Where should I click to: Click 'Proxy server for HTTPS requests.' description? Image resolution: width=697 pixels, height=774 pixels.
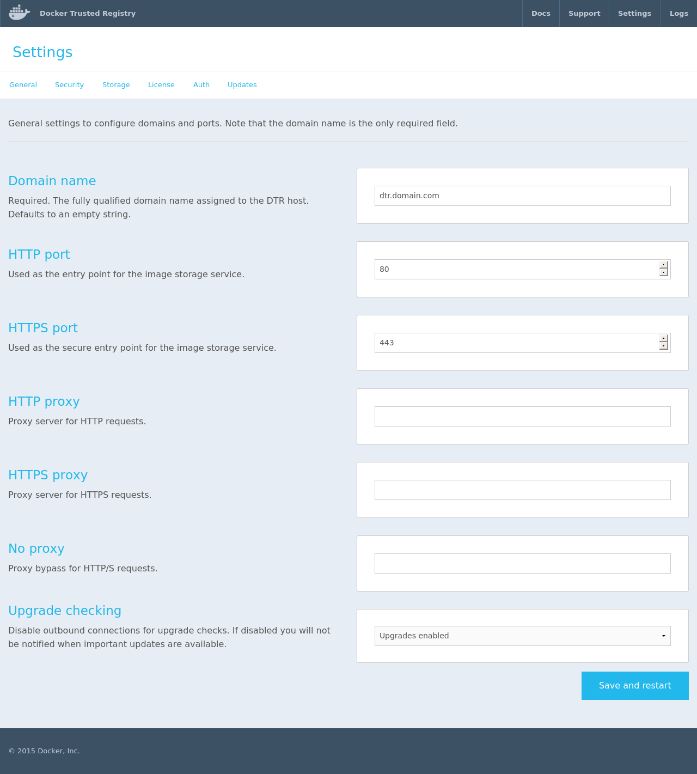pos(80,495)
